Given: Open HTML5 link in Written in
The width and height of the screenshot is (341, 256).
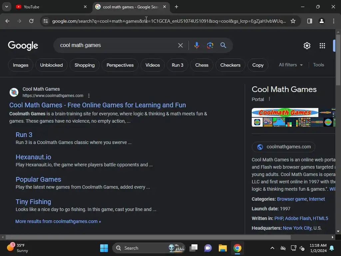Looking at the screenshot, I should [x=320, y=218].
